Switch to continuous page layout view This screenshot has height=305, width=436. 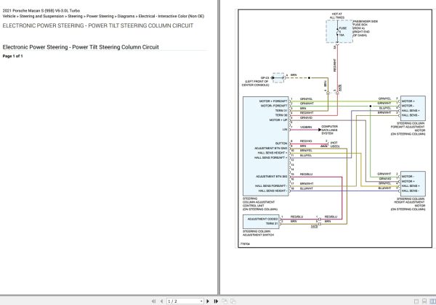[424, 301]
